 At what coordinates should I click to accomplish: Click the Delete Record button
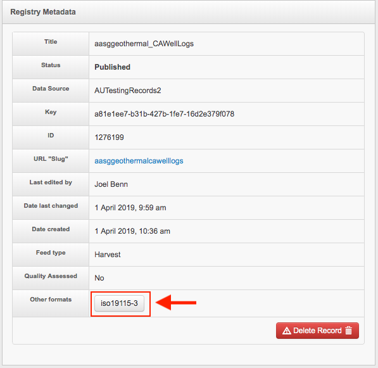(317, 331)
